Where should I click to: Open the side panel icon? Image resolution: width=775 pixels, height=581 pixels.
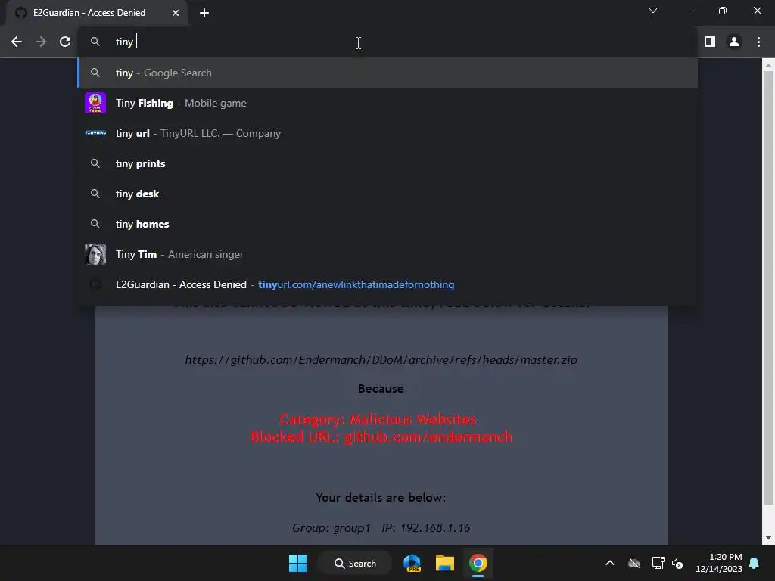710,42
